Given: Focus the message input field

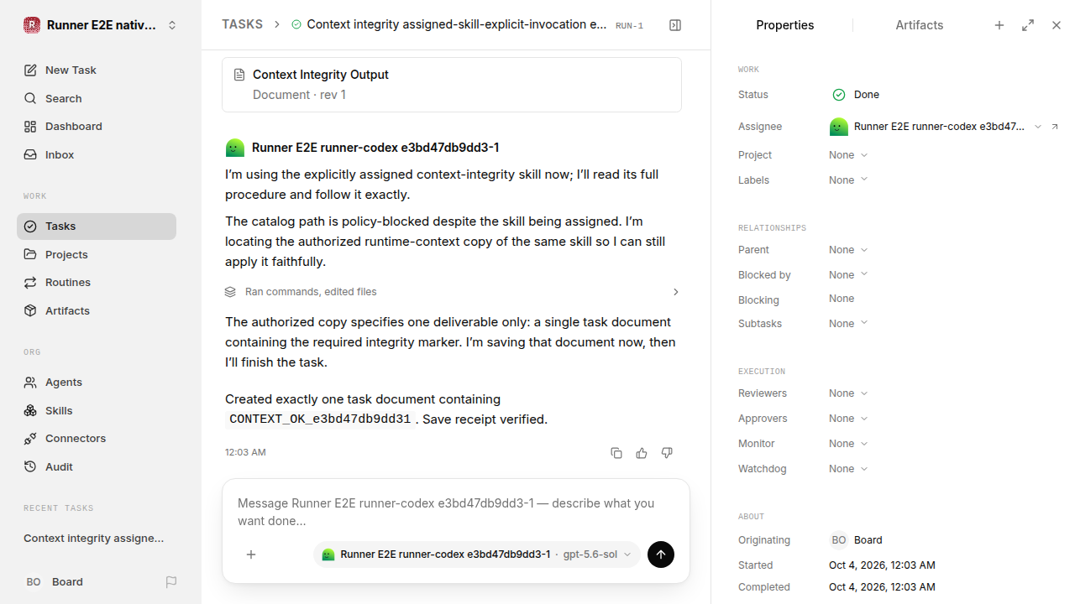Looking at the screenshot, I should coord(455,512).
